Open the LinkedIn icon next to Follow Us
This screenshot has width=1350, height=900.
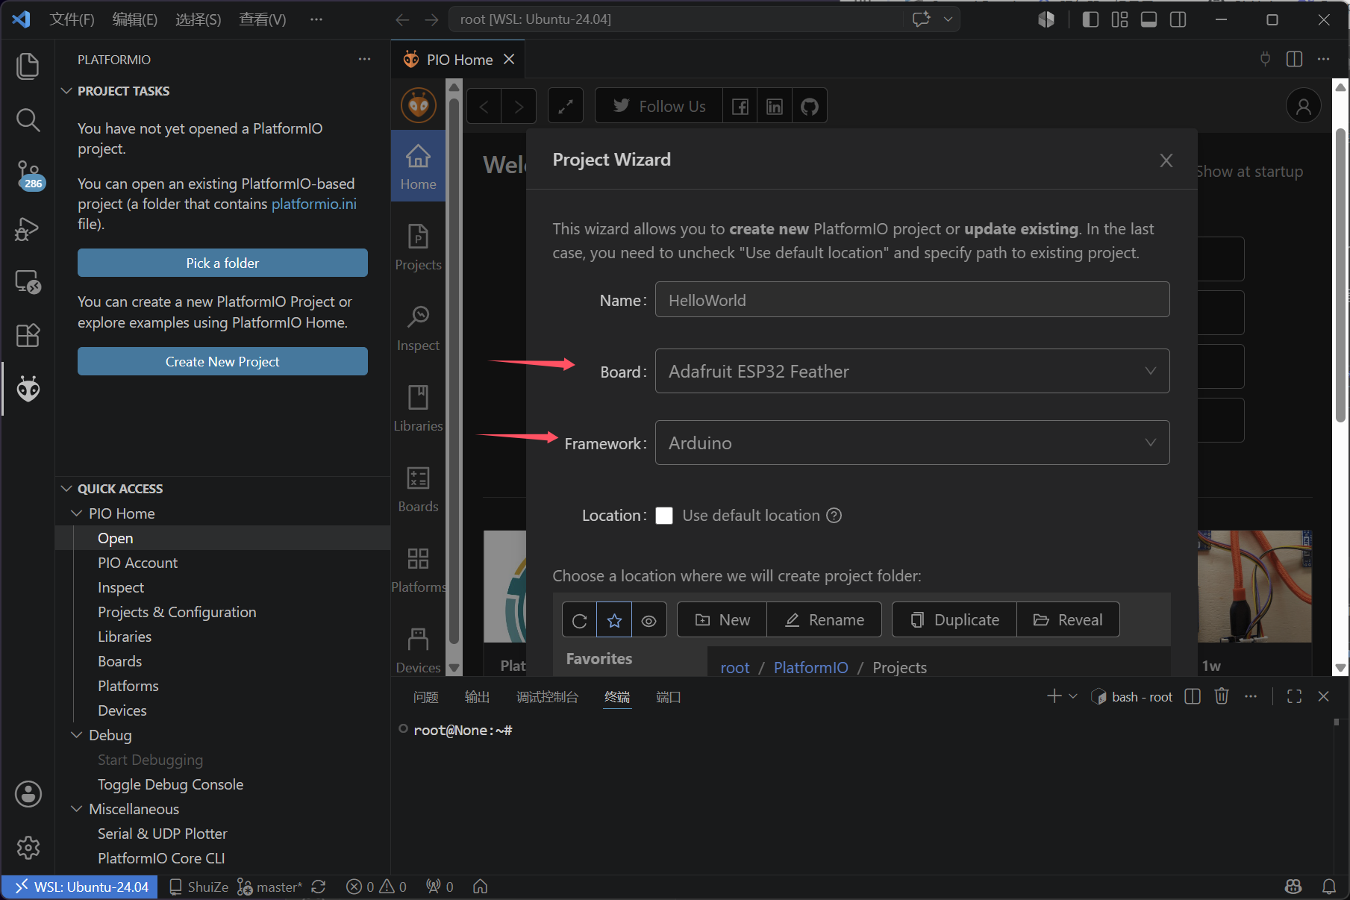tap(775, 107)
